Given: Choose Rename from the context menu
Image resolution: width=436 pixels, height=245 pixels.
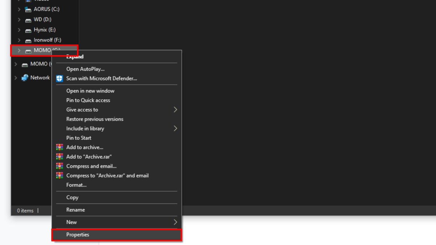Looking at the screenshot, I should tap(75, 210).
